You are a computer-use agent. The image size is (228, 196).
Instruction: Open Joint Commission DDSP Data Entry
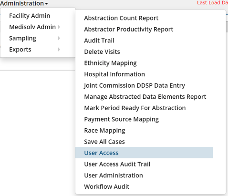(x=135, y=85)
